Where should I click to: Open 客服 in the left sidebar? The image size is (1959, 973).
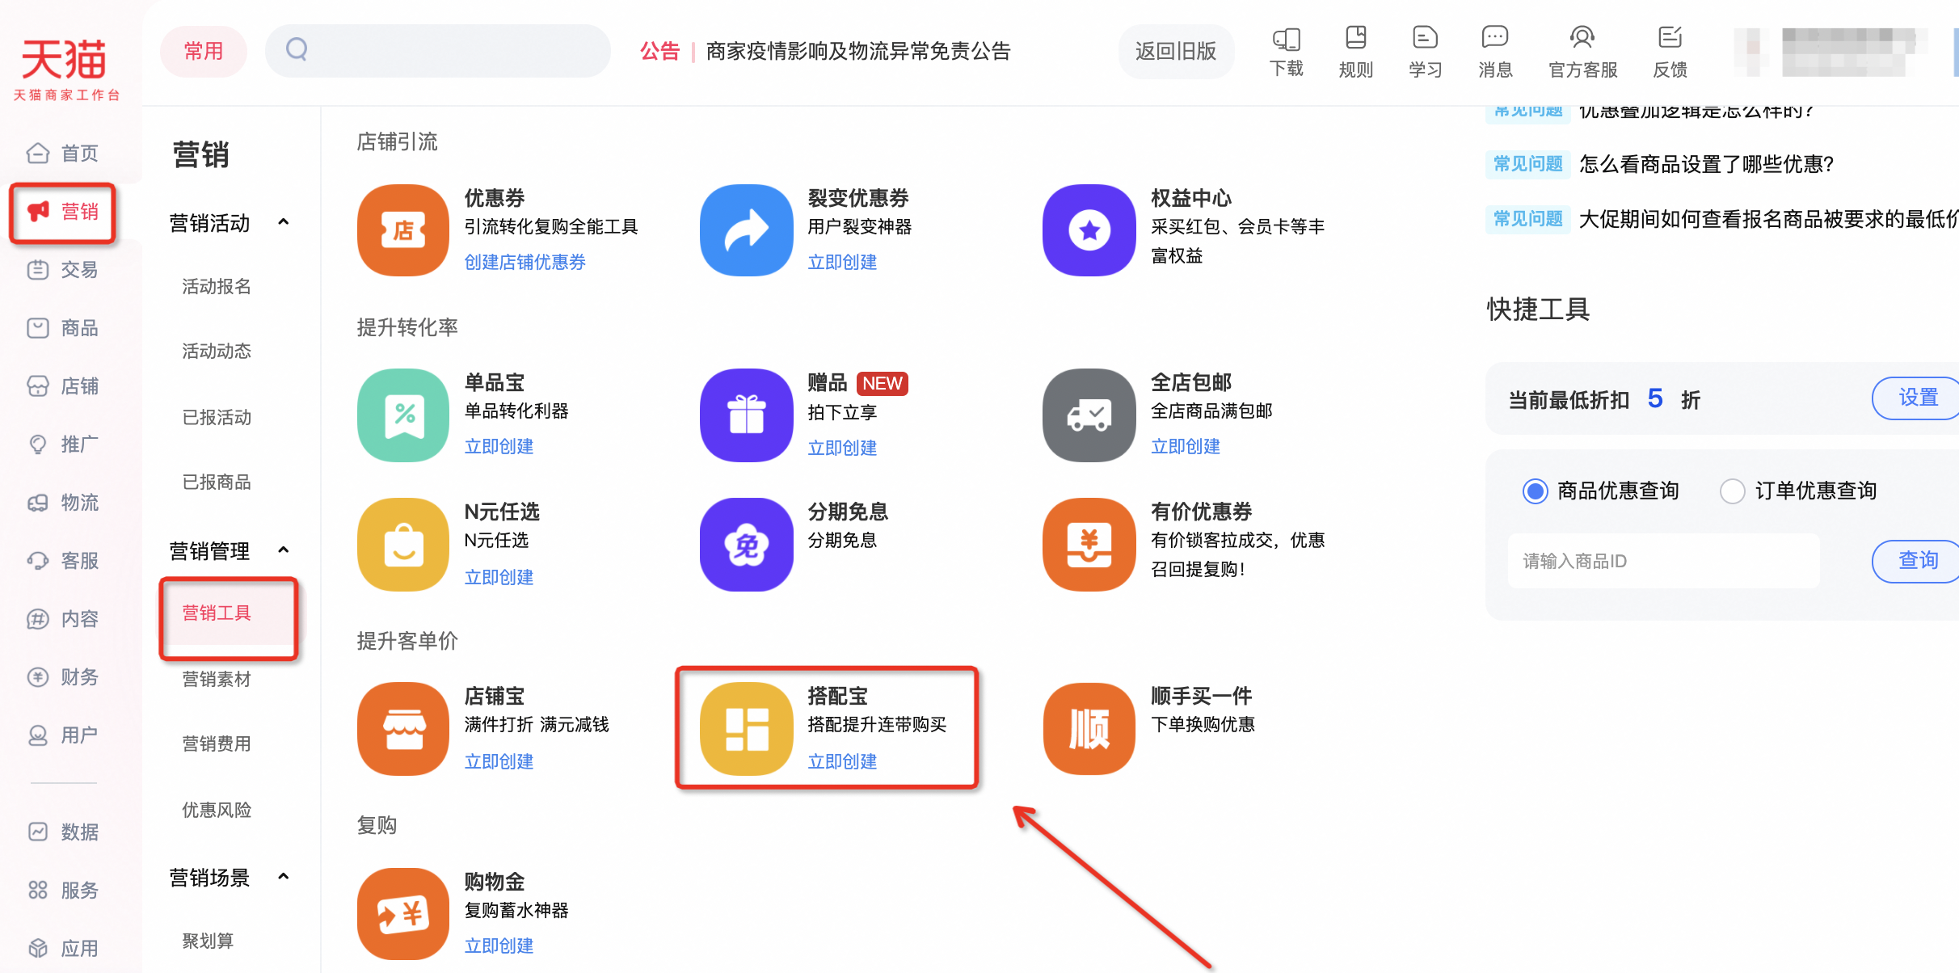click(x=63, y=560)
